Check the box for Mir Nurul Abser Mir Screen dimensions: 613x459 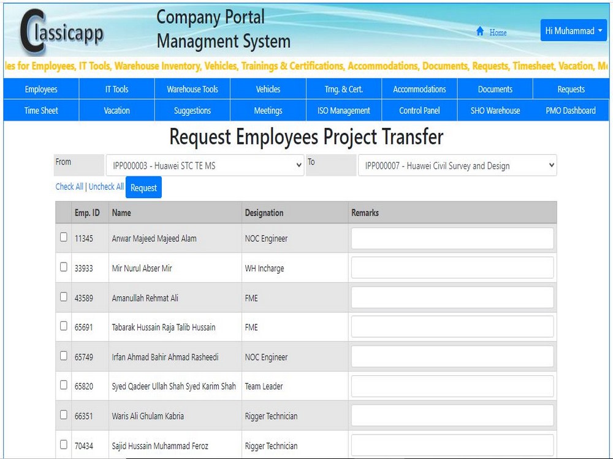[x=64, y=267]
